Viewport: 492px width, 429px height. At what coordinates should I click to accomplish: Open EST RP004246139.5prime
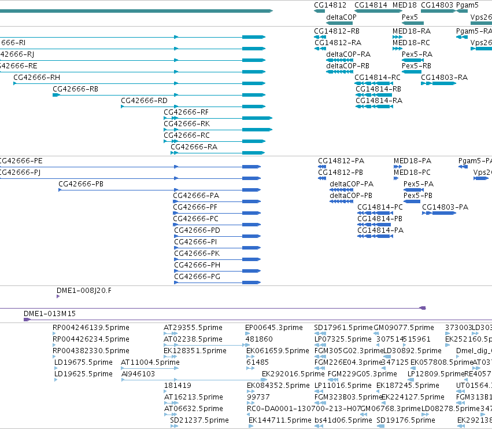pyautogui.click(x=91, y=328)
